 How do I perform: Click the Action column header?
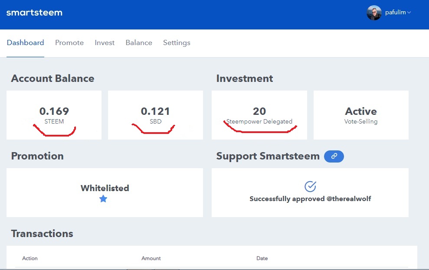pos(30,258)
